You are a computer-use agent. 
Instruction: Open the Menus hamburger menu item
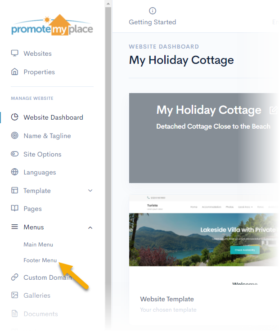[x=34, y=227]
